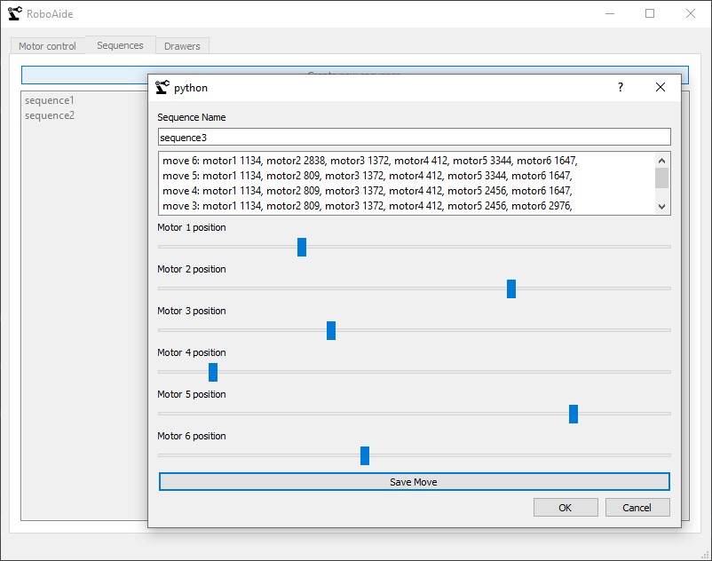712x561 pixels.
Task: Click the dialog help question mark
Action: point(621,87)
